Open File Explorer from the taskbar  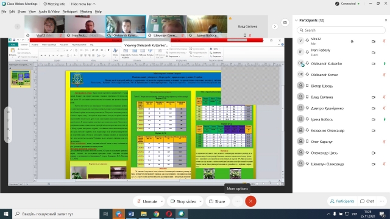tap(144, 214)
